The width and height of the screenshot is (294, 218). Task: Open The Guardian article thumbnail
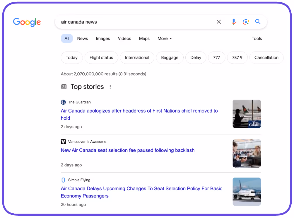(x=247, y=114)
